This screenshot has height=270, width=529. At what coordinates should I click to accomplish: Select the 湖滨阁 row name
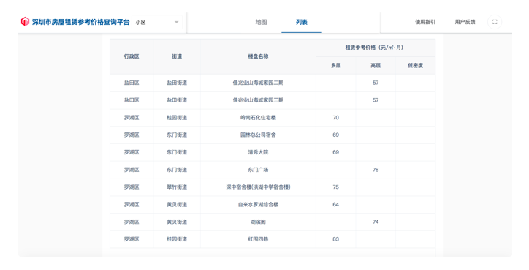coord(258,222)
